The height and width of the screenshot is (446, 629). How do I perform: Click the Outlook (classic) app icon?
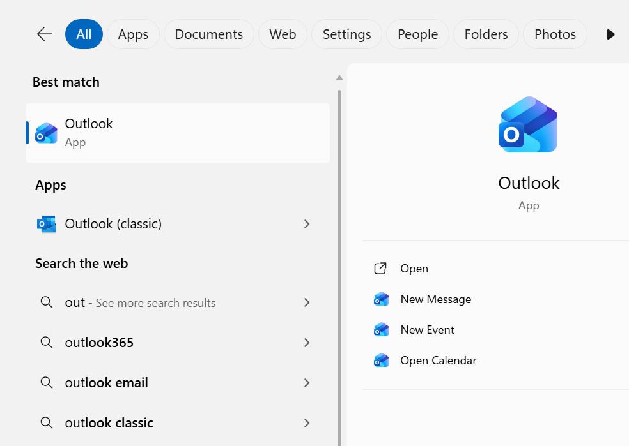point(45,224)
